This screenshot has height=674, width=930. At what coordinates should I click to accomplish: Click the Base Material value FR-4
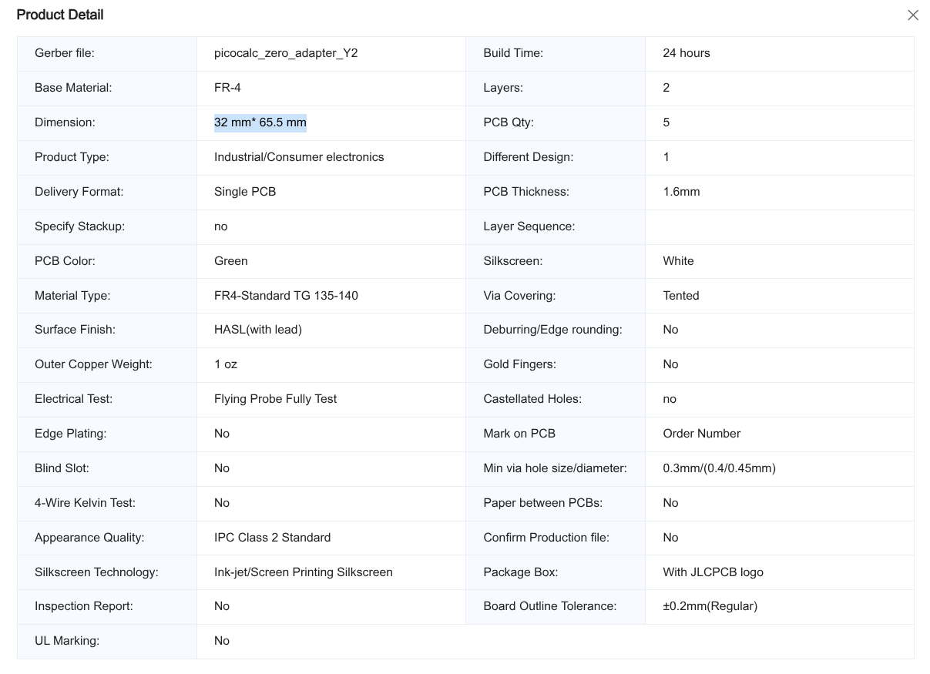click(227, 88)
